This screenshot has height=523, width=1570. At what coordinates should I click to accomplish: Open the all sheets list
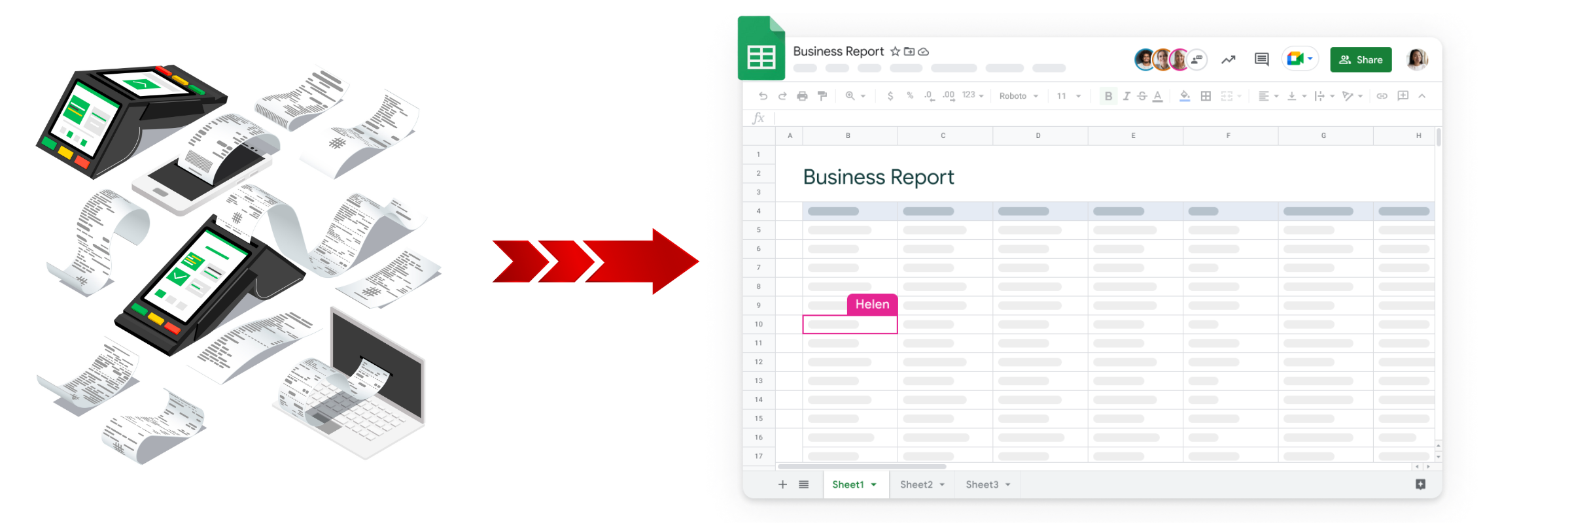[x=804, y=484]
